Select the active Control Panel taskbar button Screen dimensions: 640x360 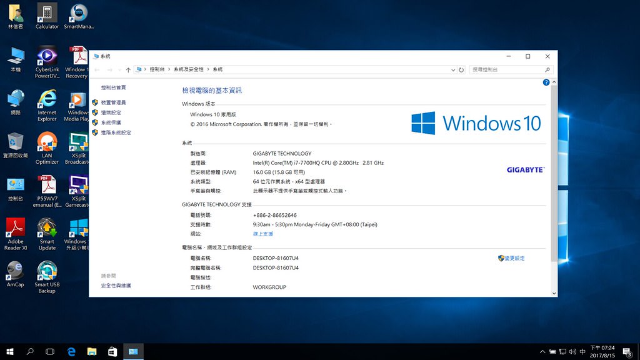(133, 351)
